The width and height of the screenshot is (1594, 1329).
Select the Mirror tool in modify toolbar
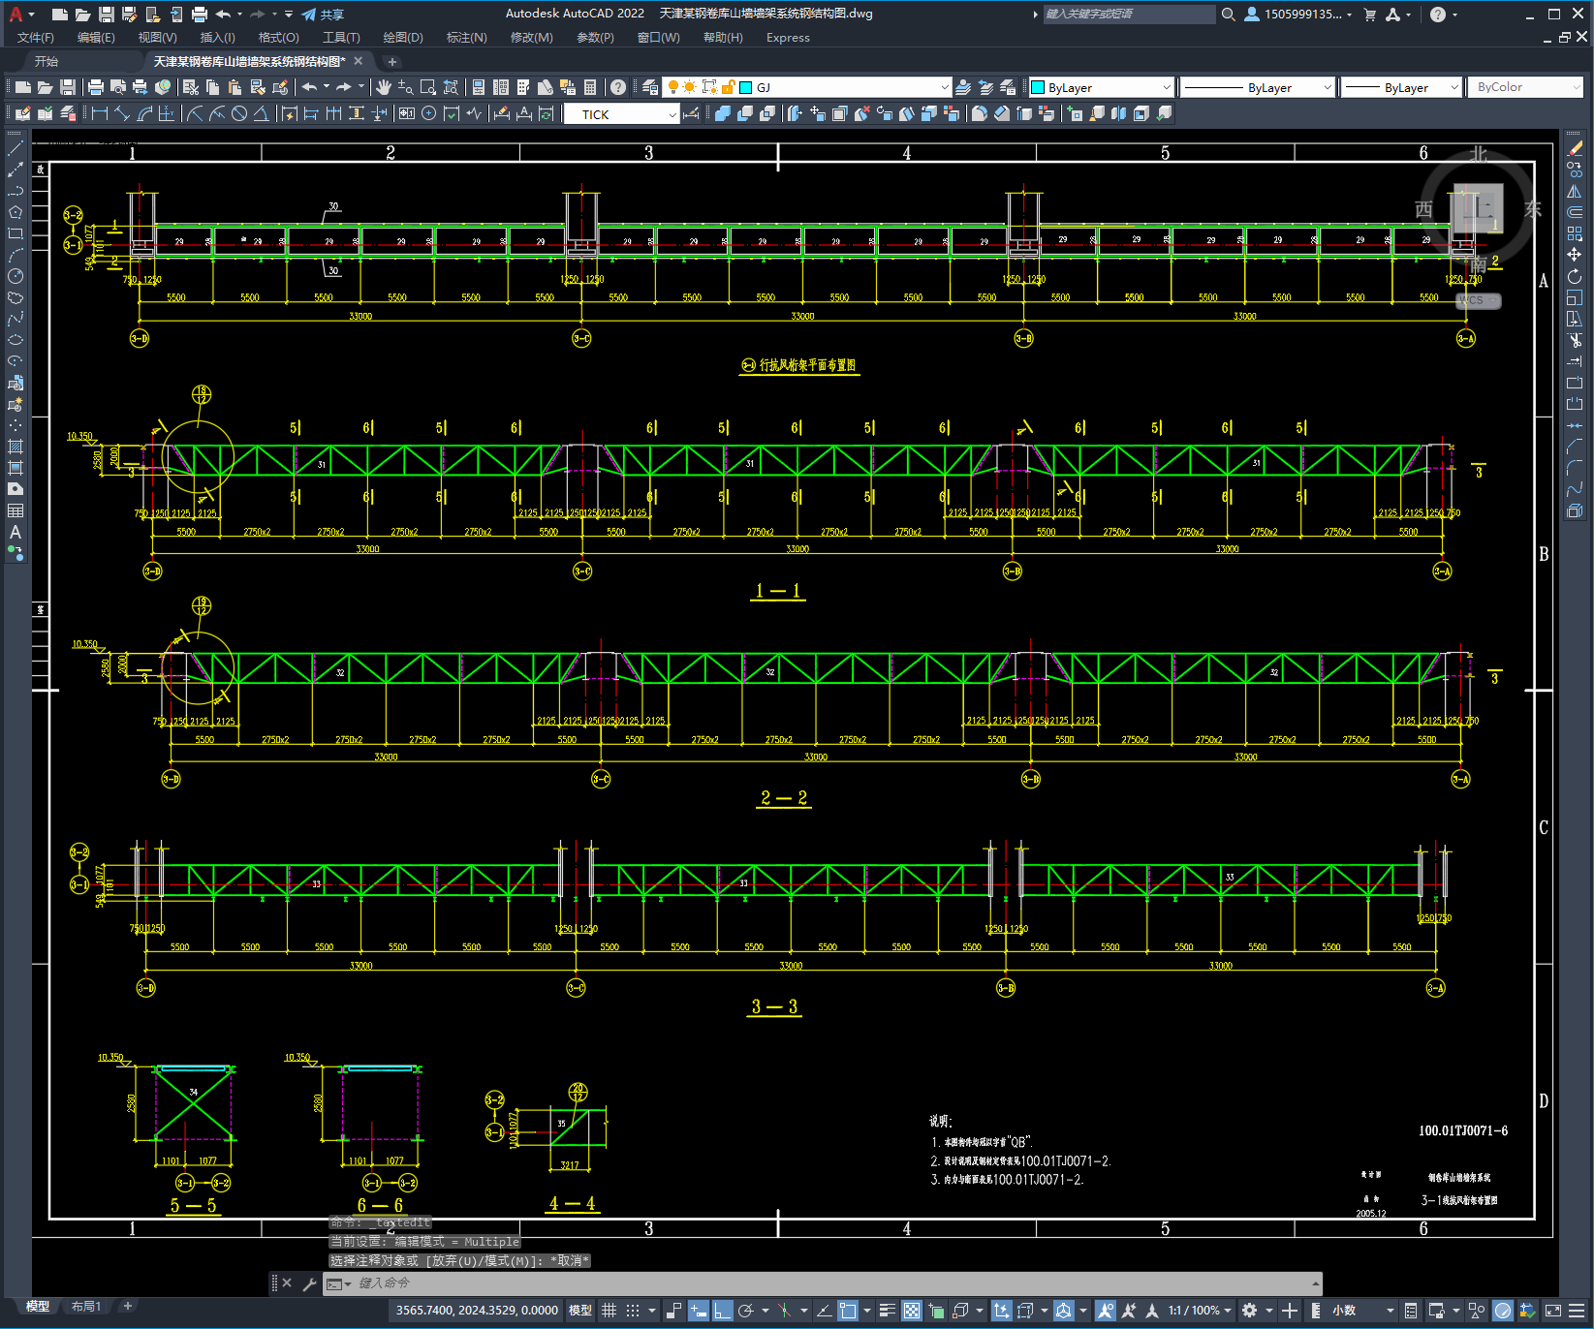1575,191
